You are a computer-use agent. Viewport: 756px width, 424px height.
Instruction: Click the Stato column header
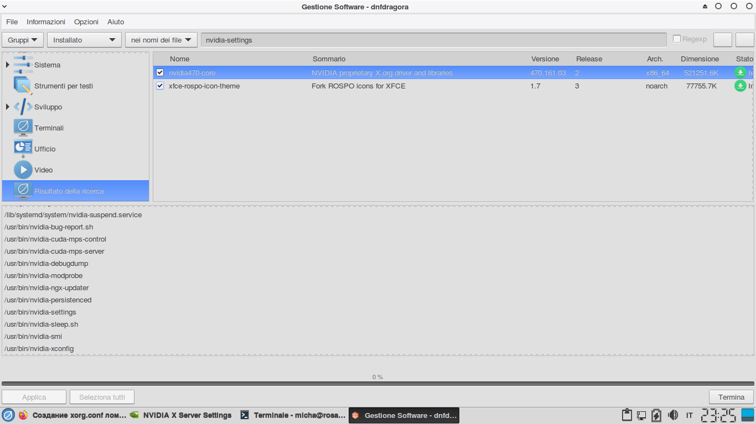pyautogui.click(x=744, y=59)
